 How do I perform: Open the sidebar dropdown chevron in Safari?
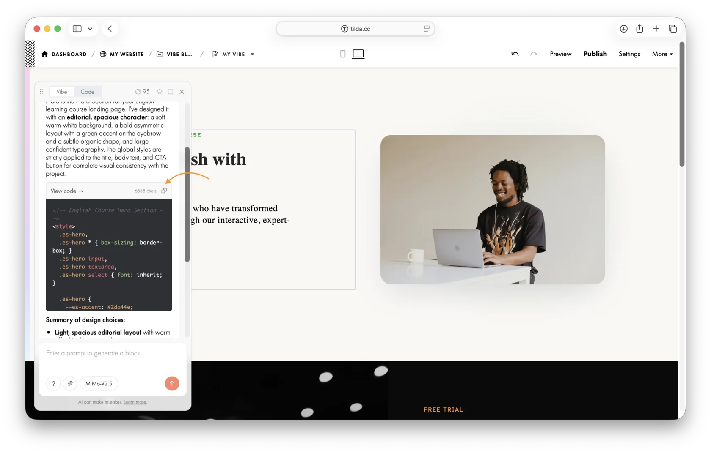[90, 29]
